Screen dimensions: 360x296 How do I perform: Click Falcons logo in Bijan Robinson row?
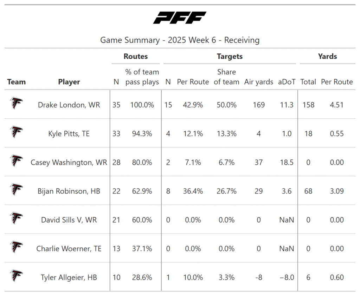click(x=16, y=190)
